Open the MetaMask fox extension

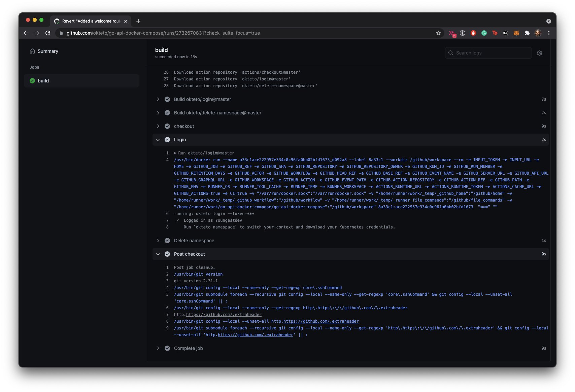[516, 33]
